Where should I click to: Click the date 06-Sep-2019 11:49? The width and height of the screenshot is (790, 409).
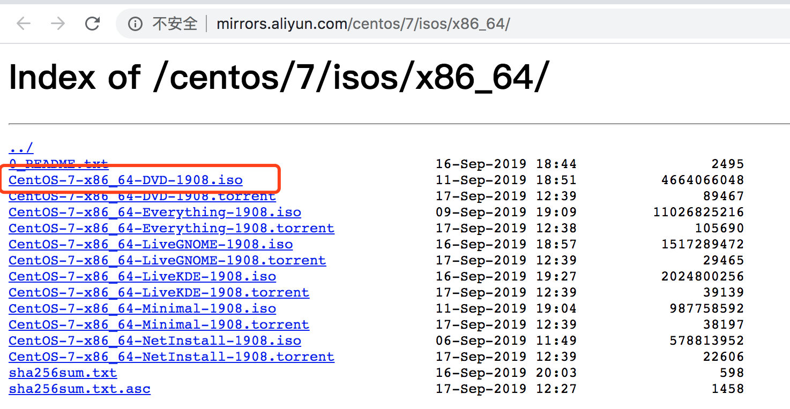tap(506, 340)
